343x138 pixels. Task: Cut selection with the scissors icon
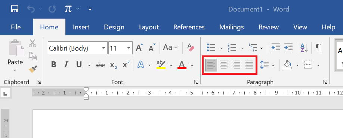33,43
